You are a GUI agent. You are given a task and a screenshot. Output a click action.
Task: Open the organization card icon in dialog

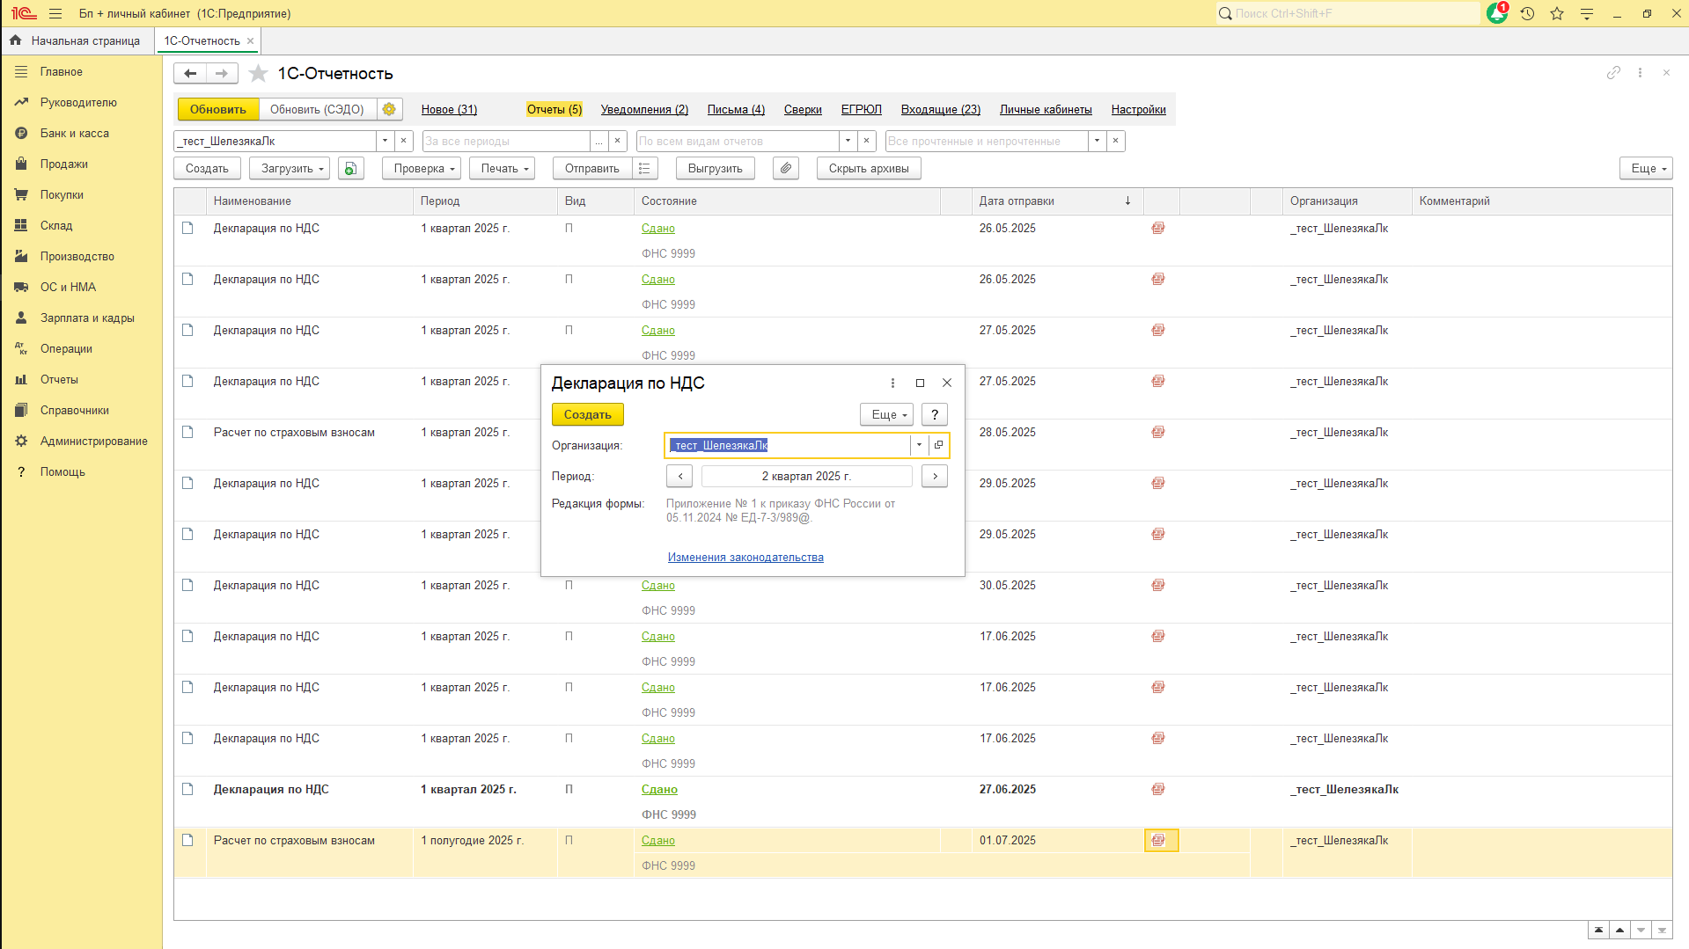click(x=938, y=445)
